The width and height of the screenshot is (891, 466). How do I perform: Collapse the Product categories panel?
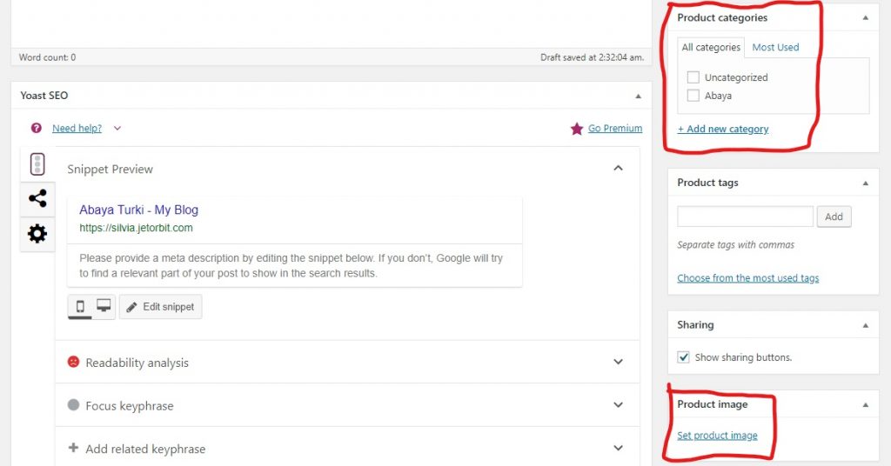[866, 18]
